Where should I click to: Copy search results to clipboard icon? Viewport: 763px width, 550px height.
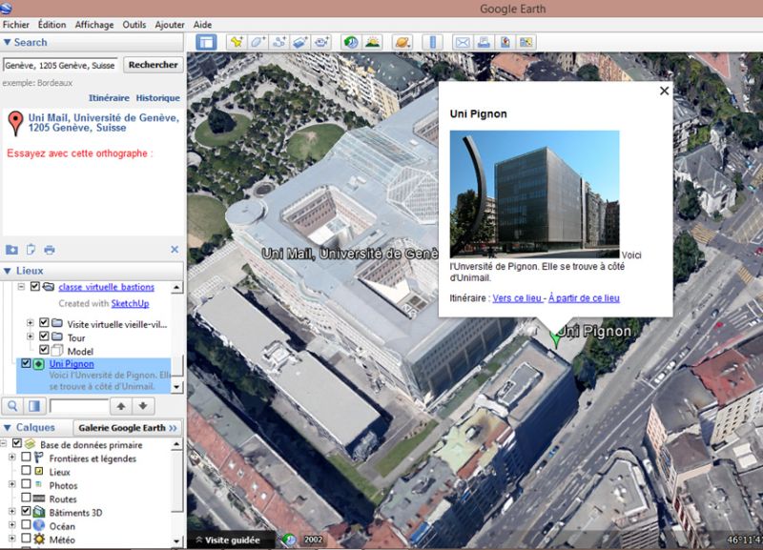click(31, 250)
